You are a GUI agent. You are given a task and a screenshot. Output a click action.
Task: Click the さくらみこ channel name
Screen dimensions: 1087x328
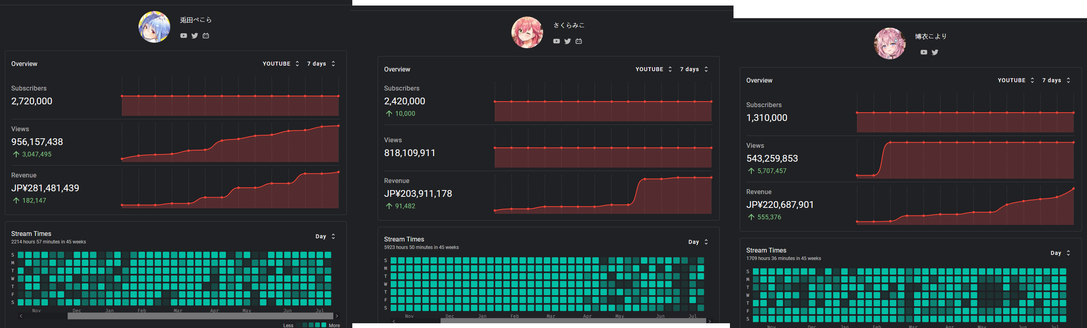[569, 25]
